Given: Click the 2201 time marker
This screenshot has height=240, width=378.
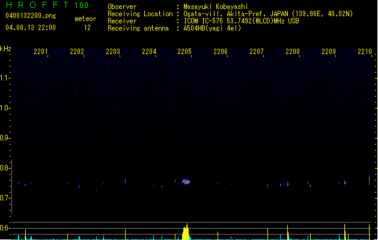Looking at the screenshot, I should 41,52.
